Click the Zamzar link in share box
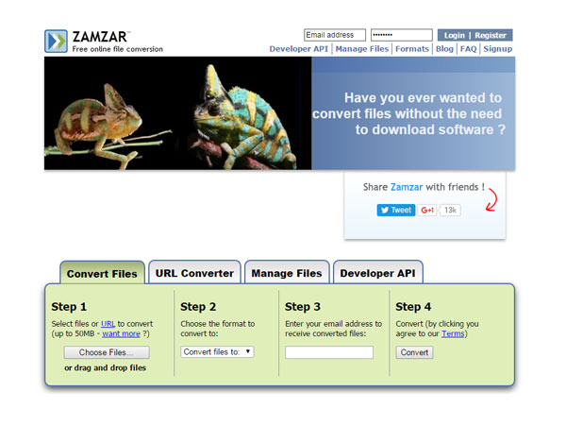The height and width of the screenshot is (425, 566). (407, 187)
